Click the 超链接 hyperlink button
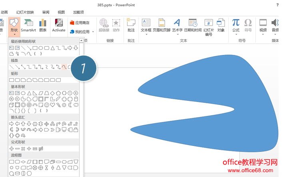285x177 pixels. click(104, 26)
